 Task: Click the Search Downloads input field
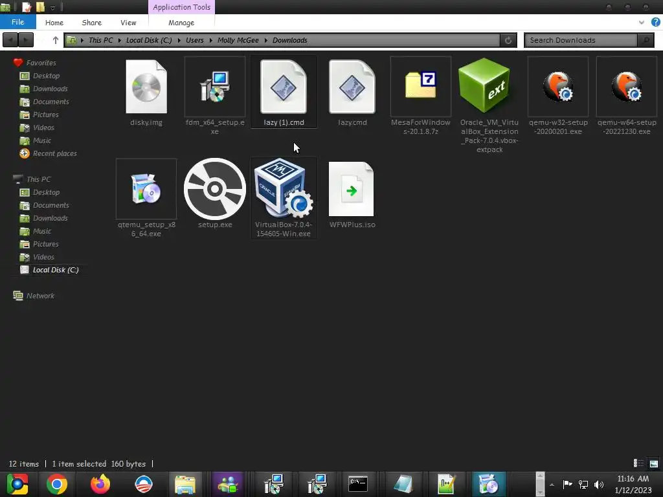(x=581, y=40)
